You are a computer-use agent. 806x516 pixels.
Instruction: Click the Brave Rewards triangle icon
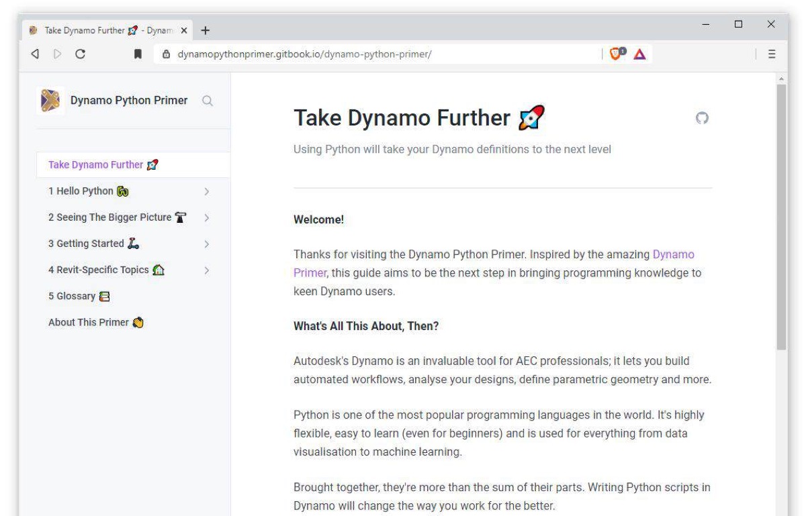point(639,55)
